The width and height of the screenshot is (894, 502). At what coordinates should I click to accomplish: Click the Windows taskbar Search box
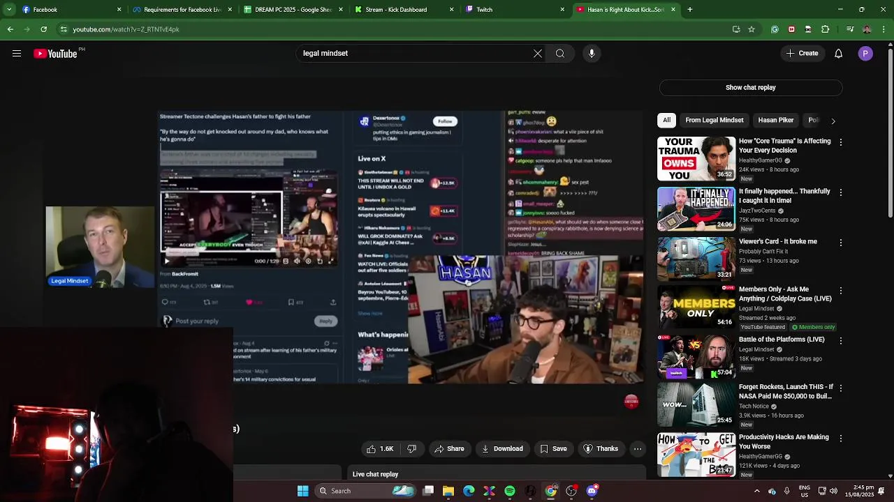click(366, 491)
